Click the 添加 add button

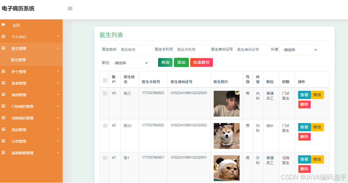pyautogui.click(x=181, y=62)
